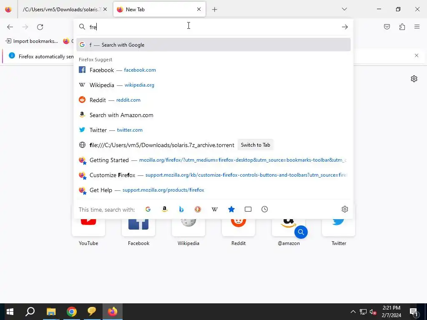The image size is (427, 320).
Task: Search this time with DuckDuckGo icon
Action: point(198,209)
